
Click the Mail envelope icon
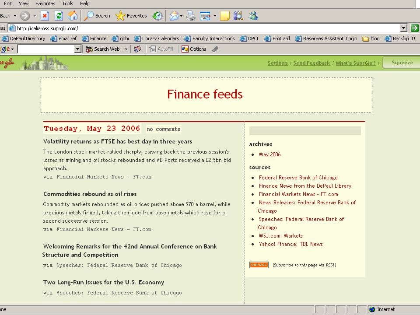pos(174,16)
